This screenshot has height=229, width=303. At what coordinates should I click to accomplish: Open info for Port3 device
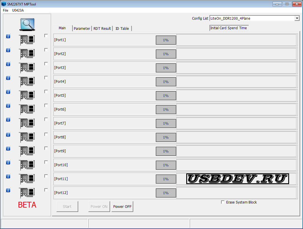(x=8, y=64)
